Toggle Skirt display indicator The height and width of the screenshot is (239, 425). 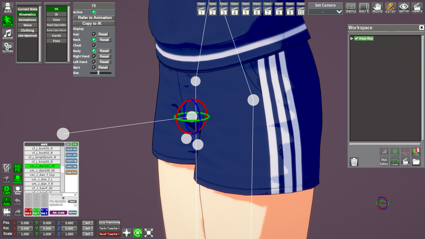(x=94, y=67)
